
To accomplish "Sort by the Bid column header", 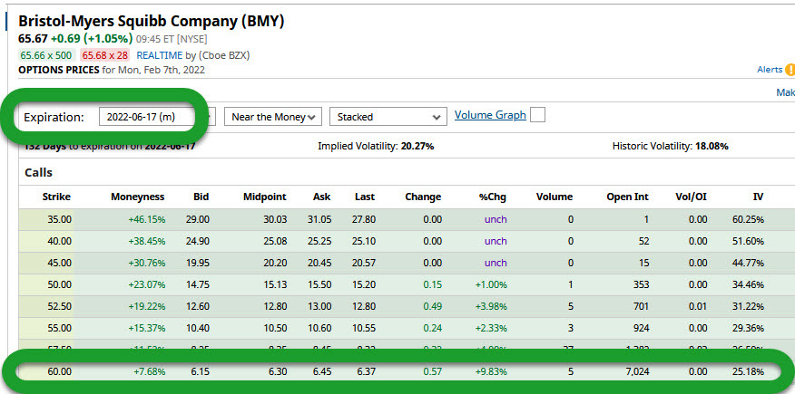I will (201, 197).
